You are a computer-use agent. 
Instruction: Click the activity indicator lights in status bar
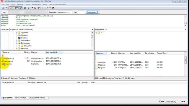click(x=183, y=102)
